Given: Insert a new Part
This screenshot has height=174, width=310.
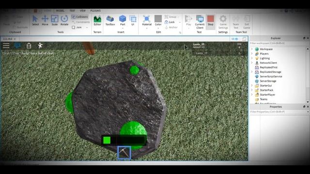Looking at the screenshot, I should tap(123, 21).
